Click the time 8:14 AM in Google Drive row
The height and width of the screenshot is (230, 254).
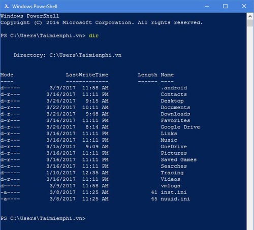[97, 127]
